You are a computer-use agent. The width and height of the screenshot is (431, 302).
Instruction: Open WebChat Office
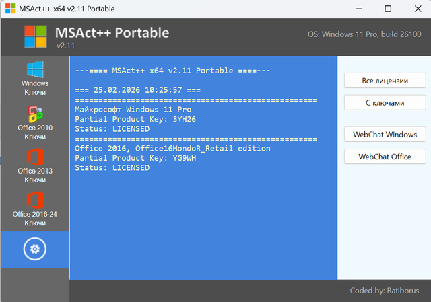[x=385, y=157]
